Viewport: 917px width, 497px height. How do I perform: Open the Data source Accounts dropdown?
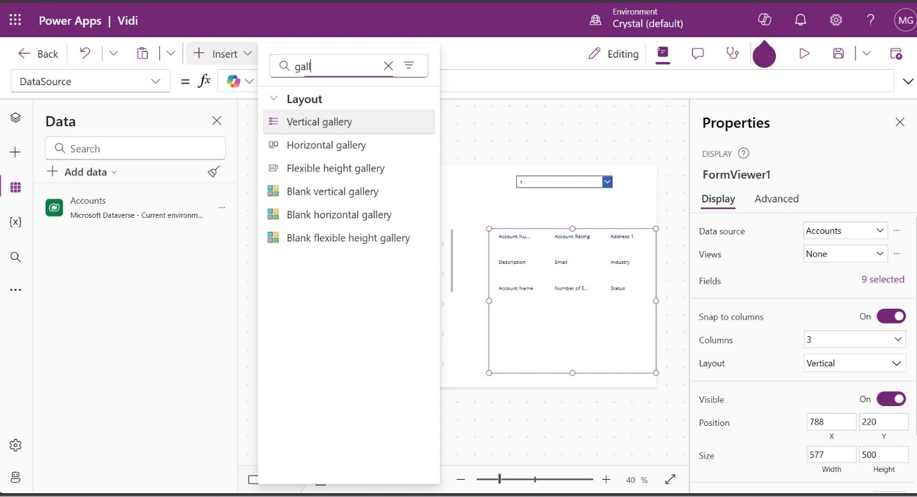[845, 231]
